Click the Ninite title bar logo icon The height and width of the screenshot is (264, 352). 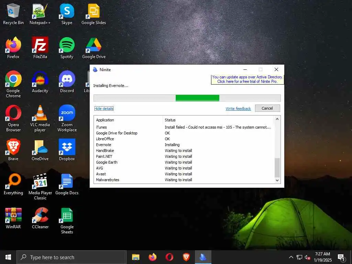(x=95, y=69)
